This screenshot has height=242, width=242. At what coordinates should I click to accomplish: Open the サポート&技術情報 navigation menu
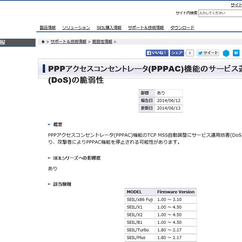pyautogui.click(x=146, y=28)
